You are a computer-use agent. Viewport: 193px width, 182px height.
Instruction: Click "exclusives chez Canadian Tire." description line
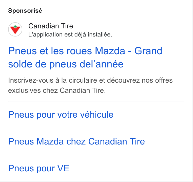tap(57, 90)
